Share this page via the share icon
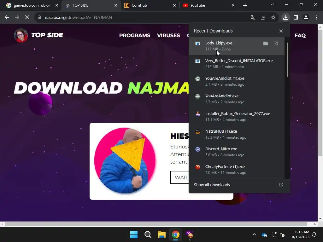 click(263, 18)
